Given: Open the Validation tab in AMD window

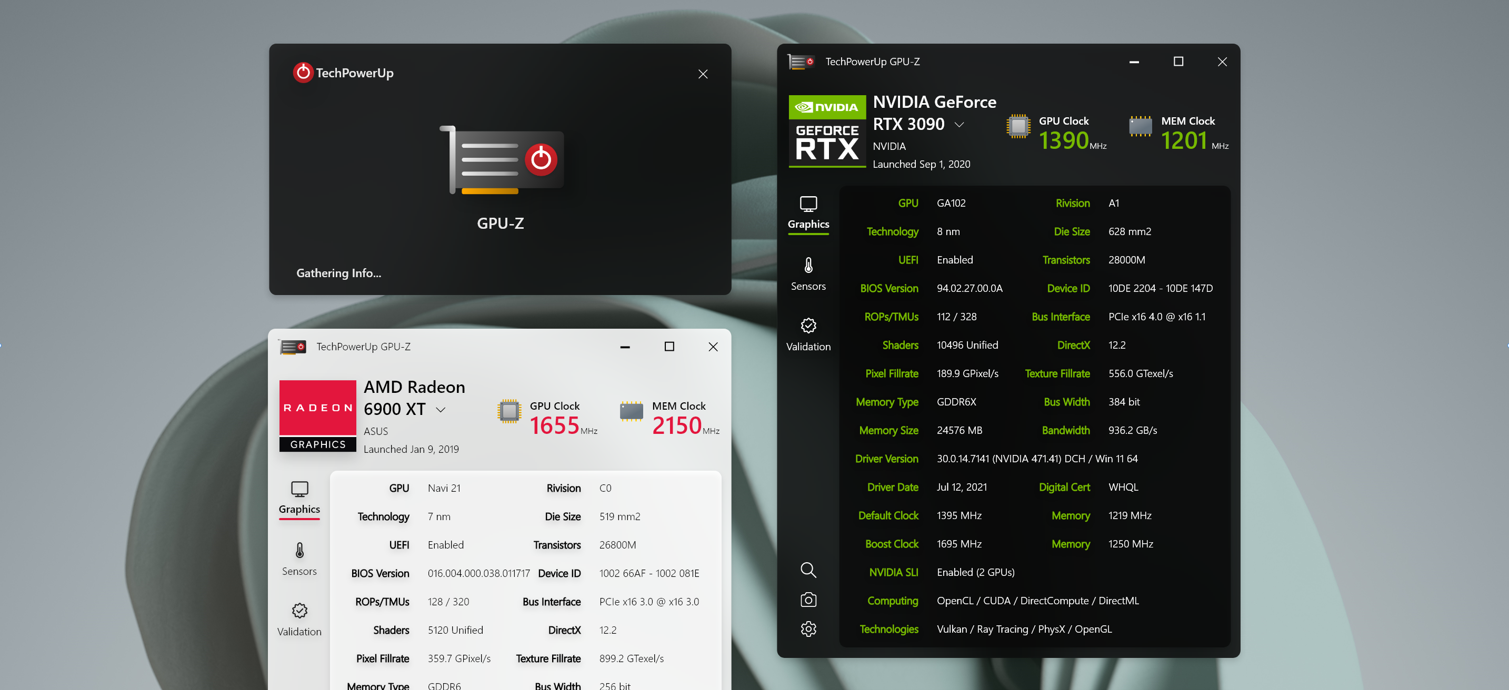Looking at the screenshot, I should pyautogui.click(x=299, y=620).
